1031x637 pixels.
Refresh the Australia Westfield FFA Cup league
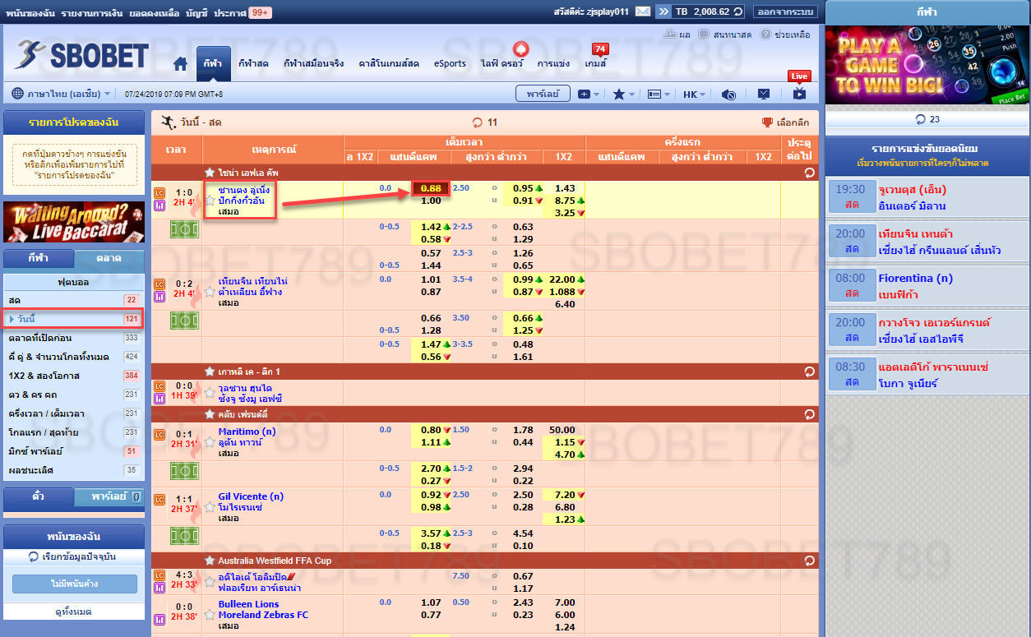coord(810,561)
